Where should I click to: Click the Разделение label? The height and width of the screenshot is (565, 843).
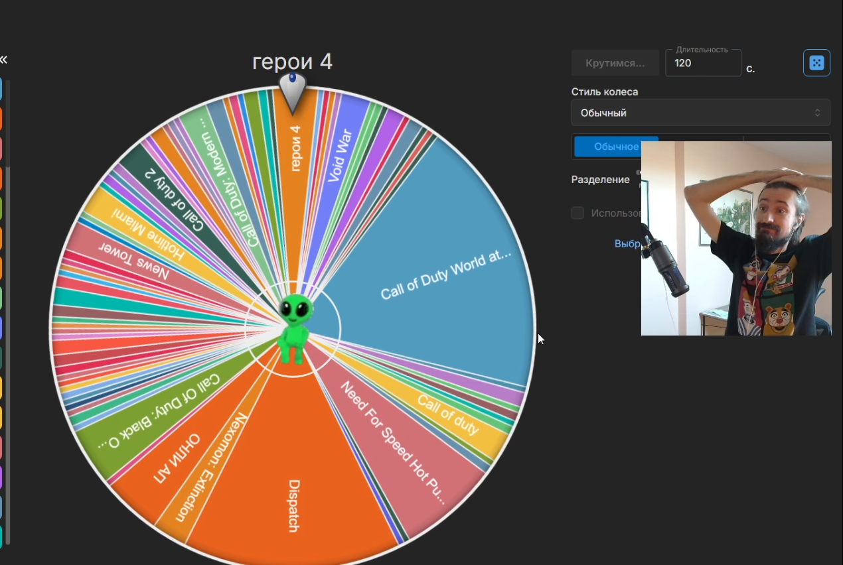click(601, 179)
